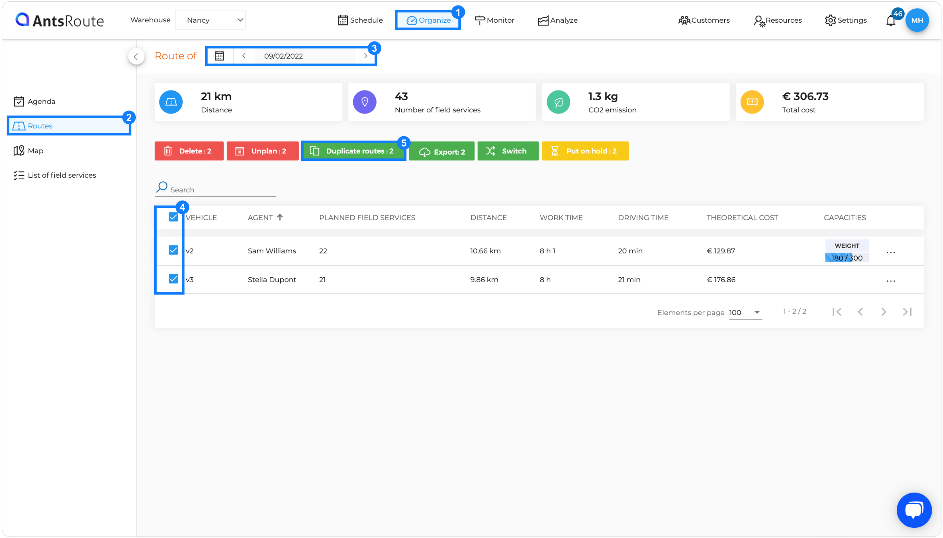Click the Sam Williams agent cell
Image resolution: width=943 pixels, height=538 pixels.
coord(272,251)
